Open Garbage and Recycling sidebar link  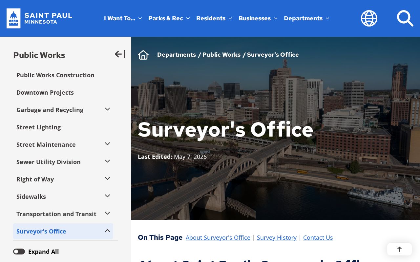[50, 110]
